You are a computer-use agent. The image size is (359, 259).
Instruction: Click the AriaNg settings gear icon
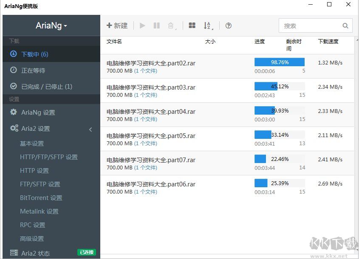[14, 113]
